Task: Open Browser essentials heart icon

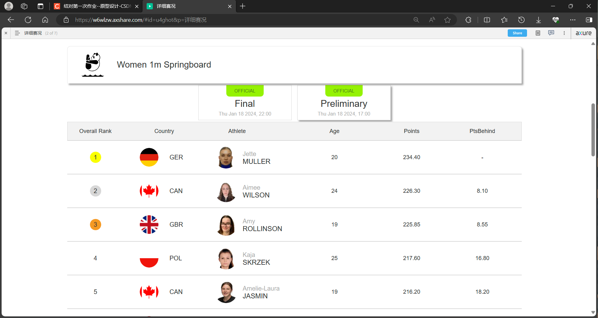Action: [556, 20]
